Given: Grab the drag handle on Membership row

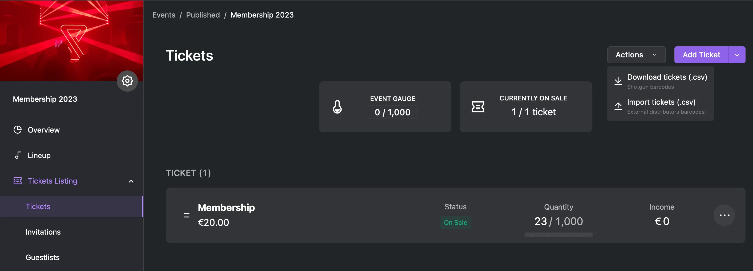Looking at the screenshot, I should tap(186, 215).
